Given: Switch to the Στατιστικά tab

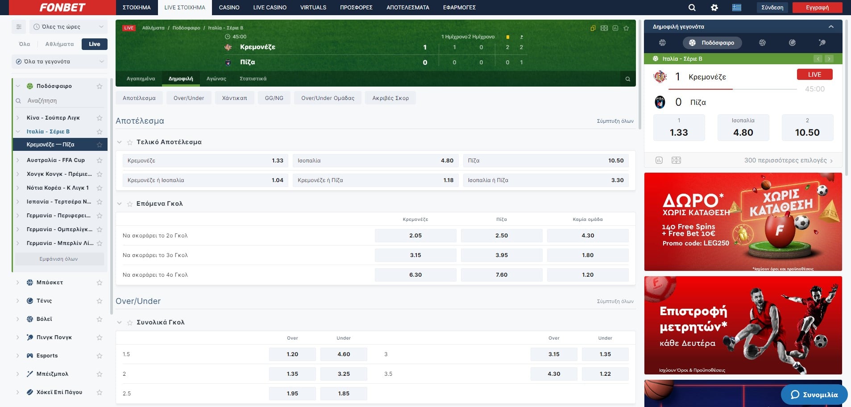Looking at the screenshot, I should [253, 78].
